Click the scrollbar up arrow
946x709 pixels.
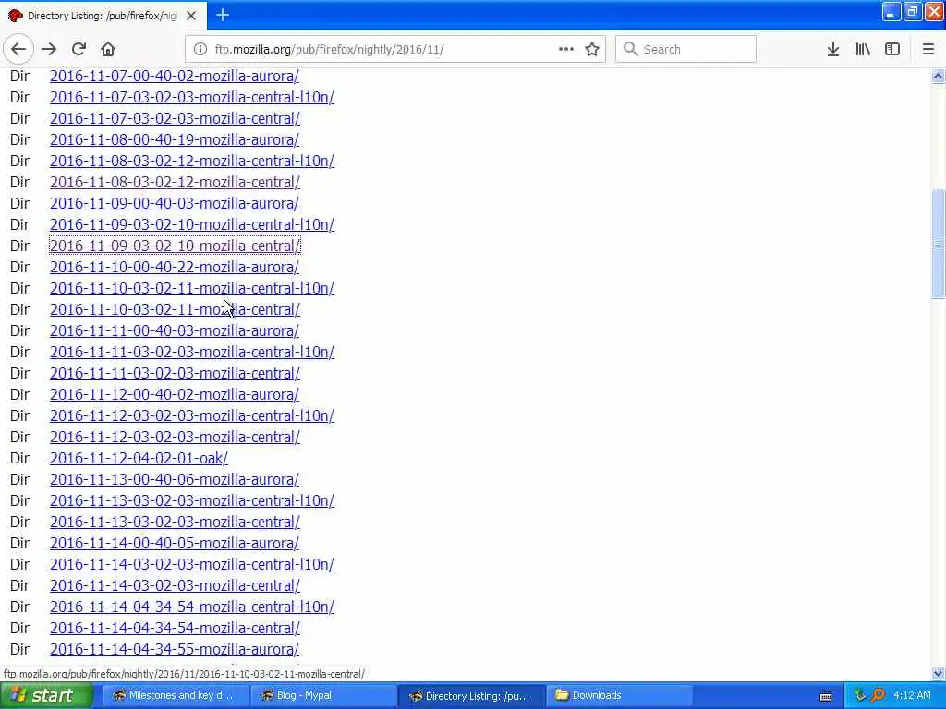point(938,76)
